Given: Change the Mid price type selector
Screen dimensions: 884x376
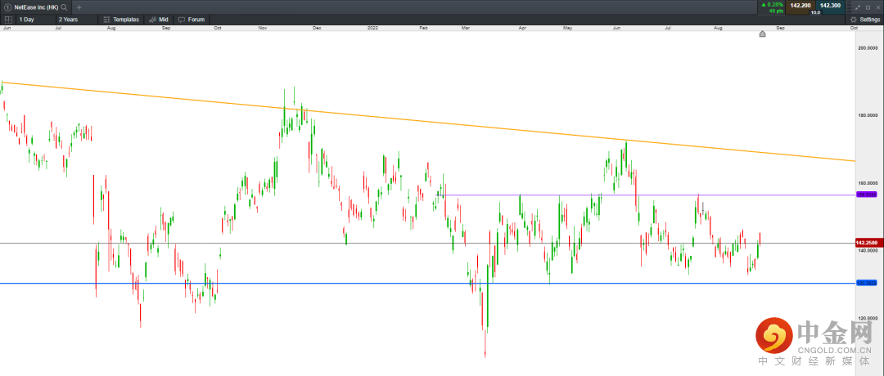Looking at the screenshot, I should (159, 19).
